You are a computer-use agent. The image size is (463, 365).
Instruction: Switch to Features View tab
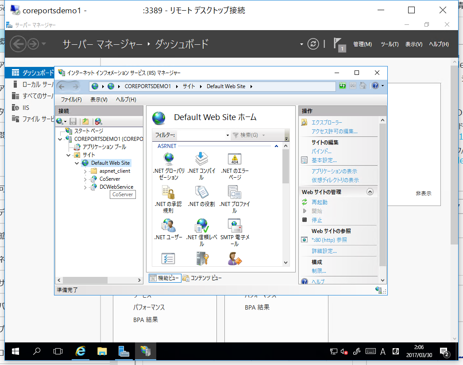point(165,278)
